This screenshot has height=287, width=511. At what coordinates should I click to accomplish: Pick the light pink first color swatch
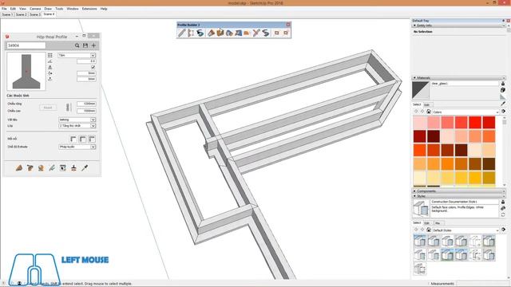tap(420, 123)
